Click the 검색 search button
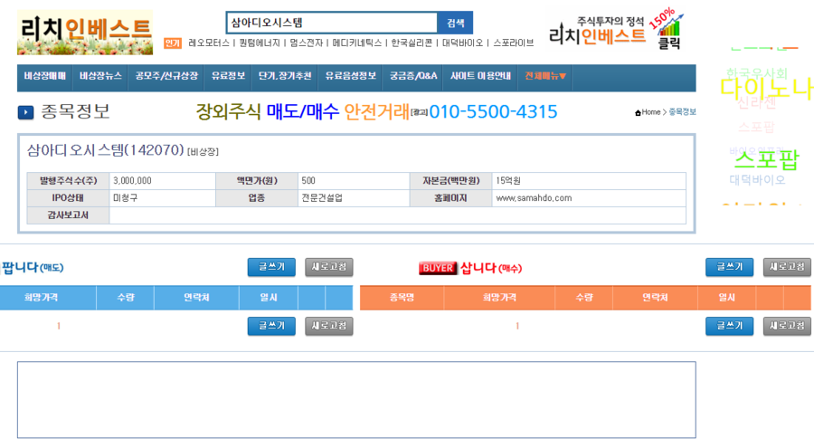 (x=455, y=23)
